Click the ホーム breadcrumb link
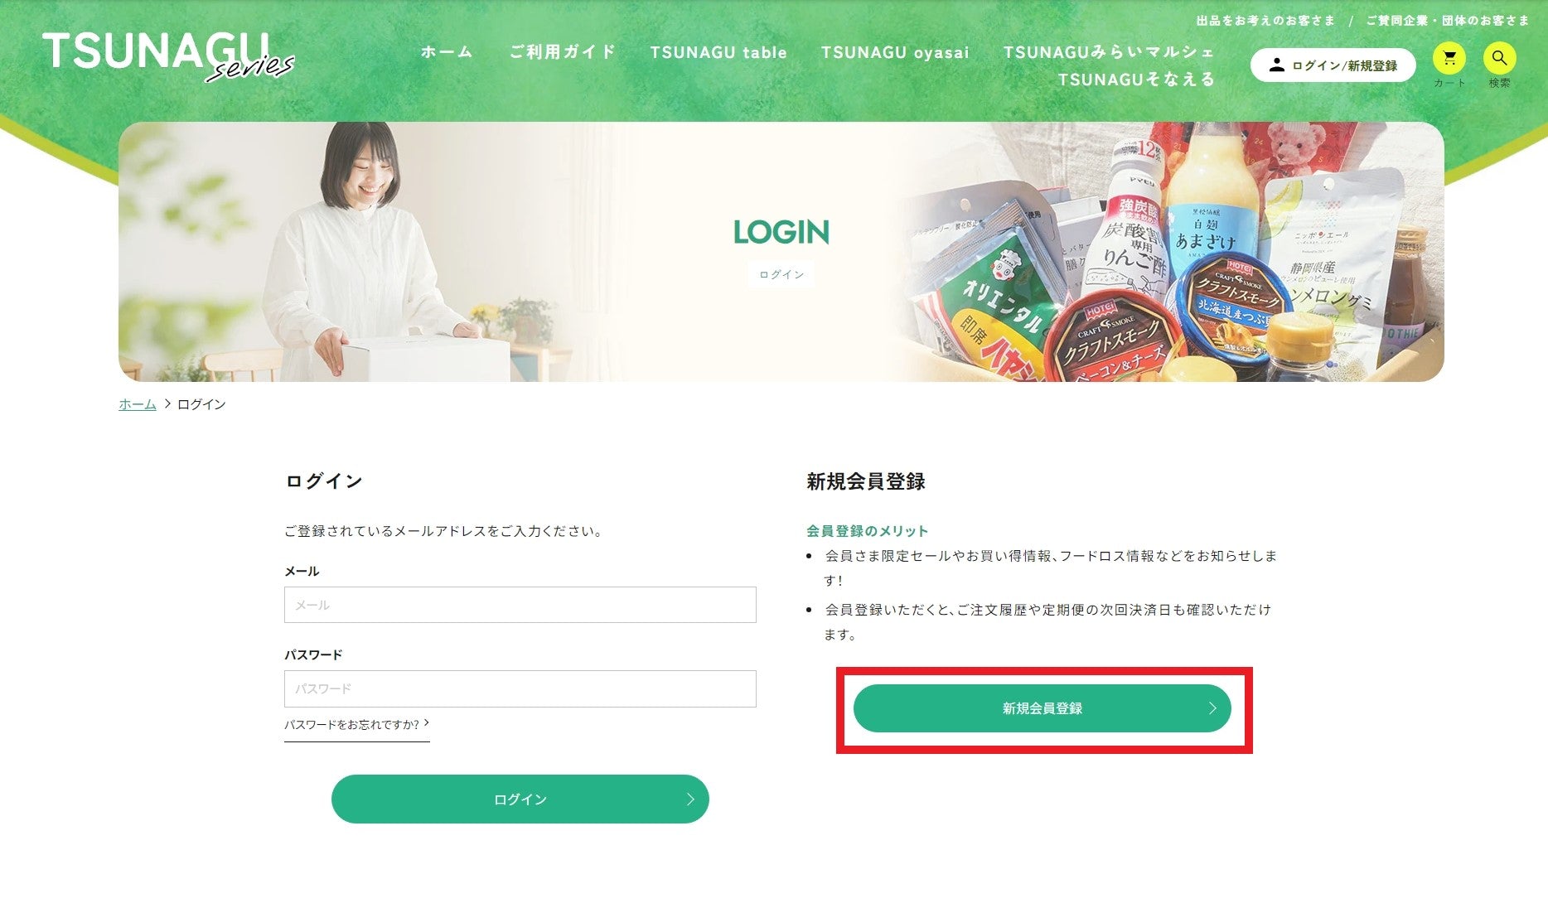Viewport: 1548px width, 908px height. coord(138,404)
